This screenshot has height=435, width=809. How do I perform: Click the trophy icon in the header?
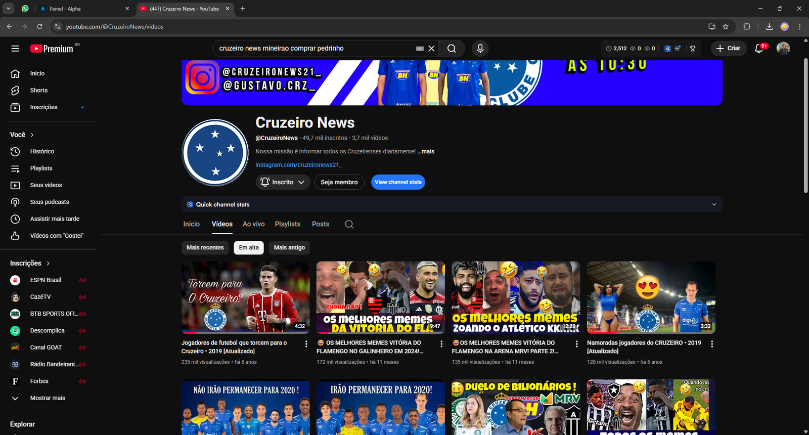pyautogui.click(x=693, y=49)
